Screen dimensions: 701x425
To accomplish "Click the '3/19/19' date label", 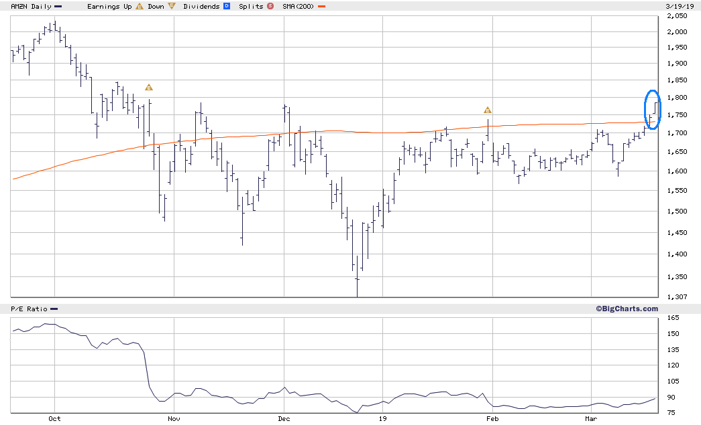I will 680,6.
